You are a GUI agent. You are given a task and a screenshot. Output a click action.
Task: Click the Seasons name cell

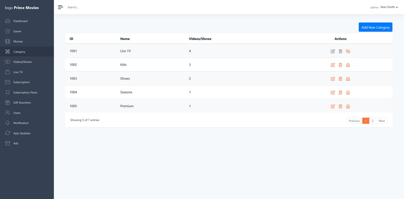click(x=126, y=92)
